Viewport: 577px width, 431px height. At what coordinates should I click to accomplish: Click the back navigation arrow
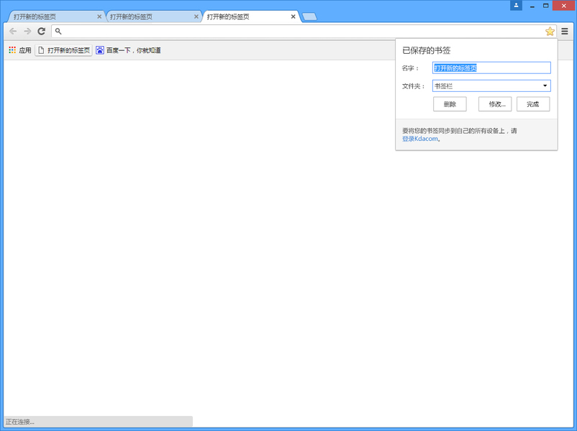tap(13, 31)
